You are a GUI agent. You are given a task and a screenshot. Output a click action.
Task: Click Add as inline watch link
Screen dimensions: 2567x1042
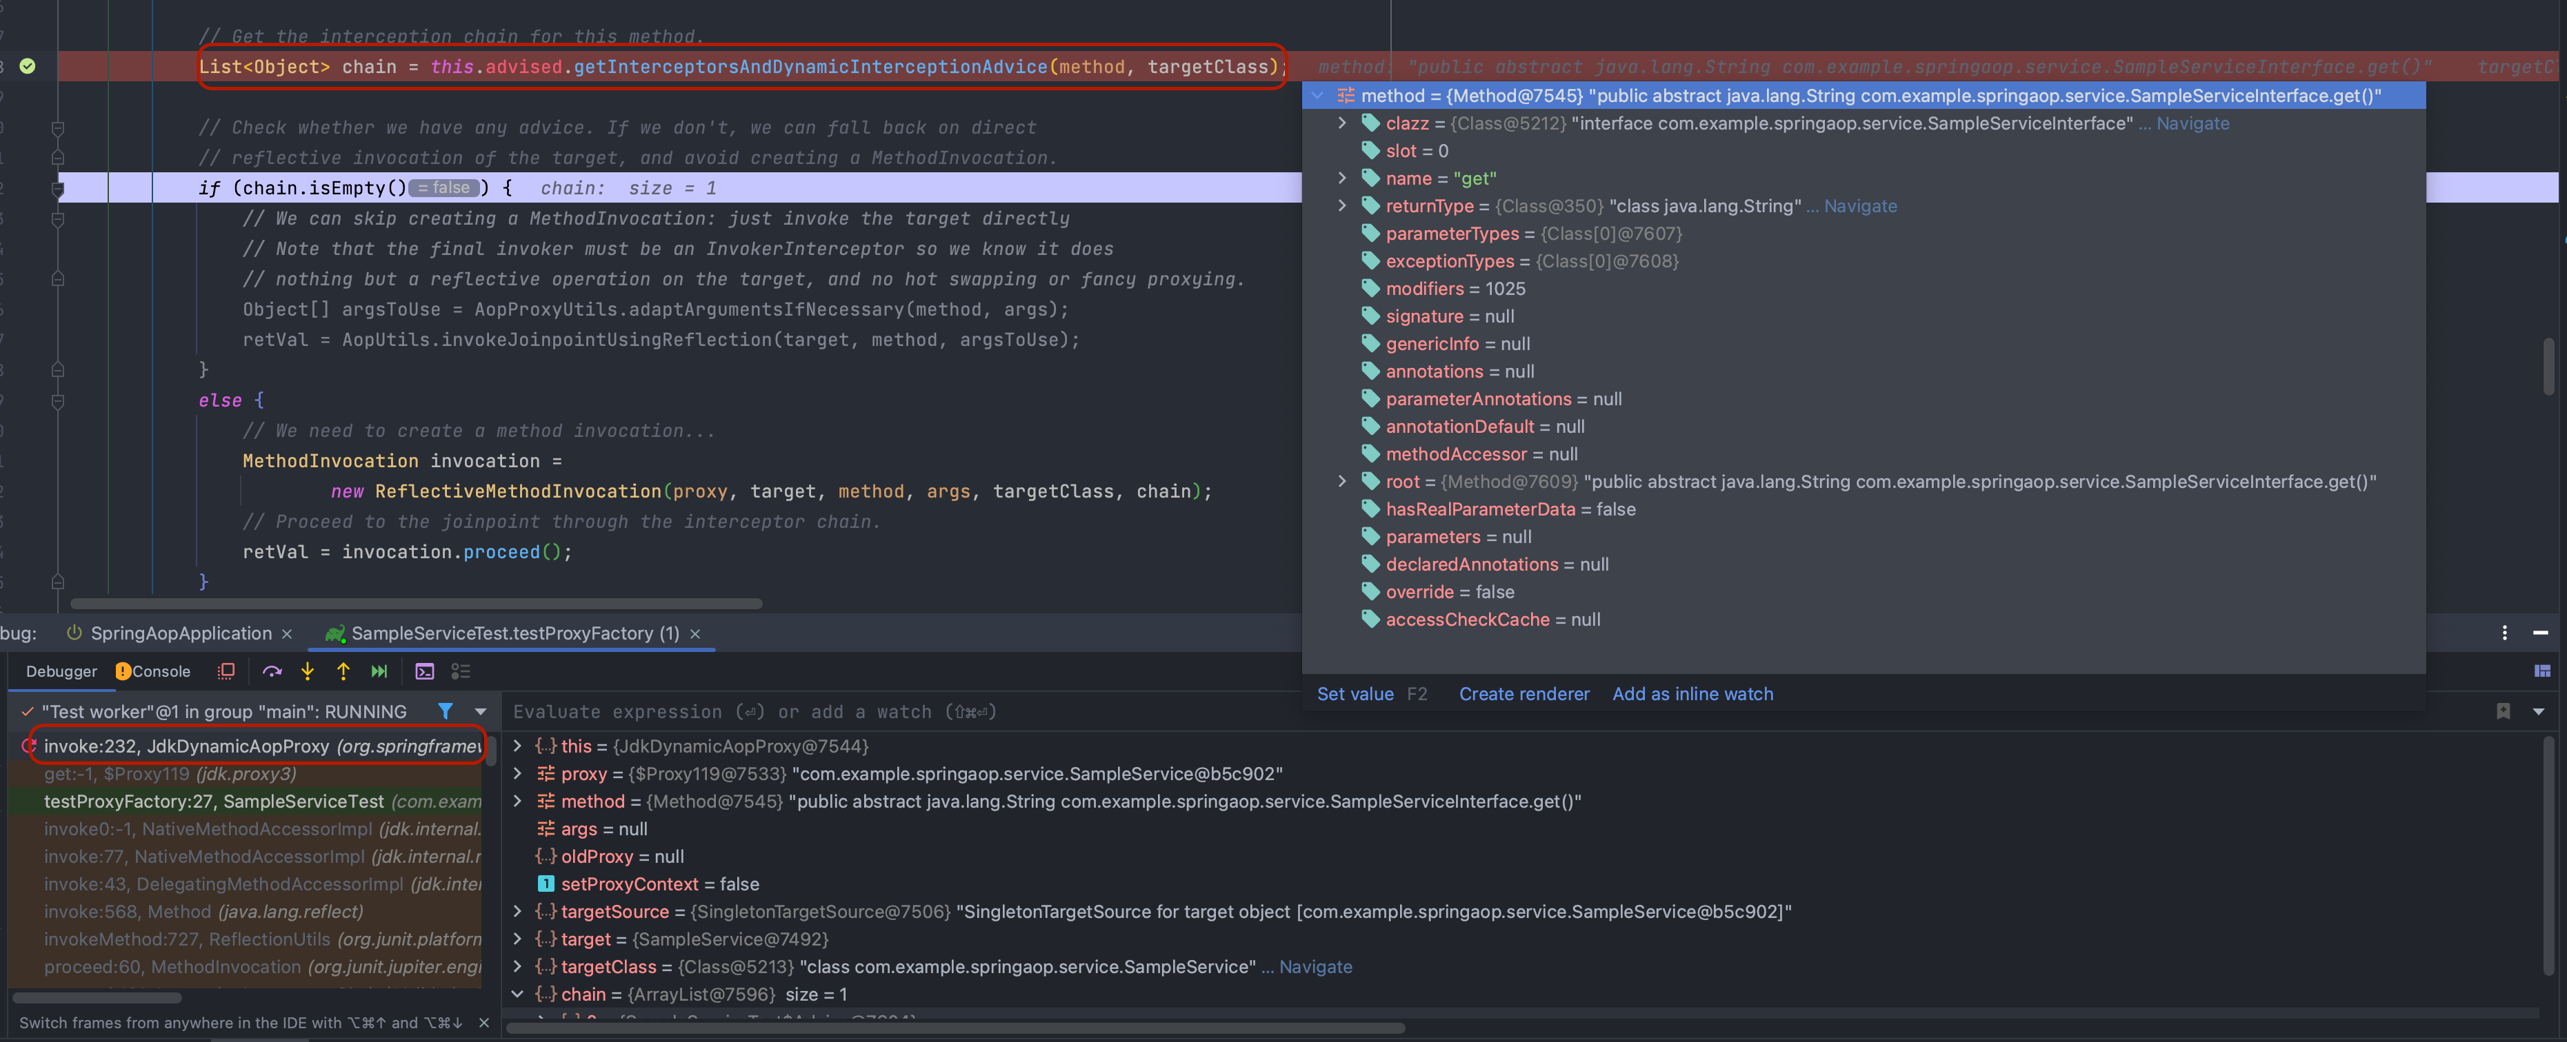pyautogui.click(x=1692, y=695)
